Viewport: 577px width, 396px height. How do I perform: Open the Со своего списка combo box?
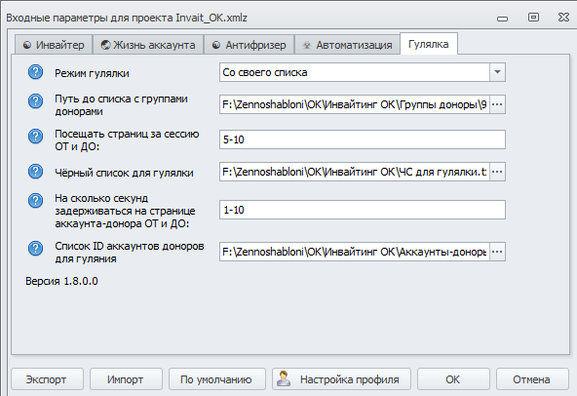click(x=363, y=72)
